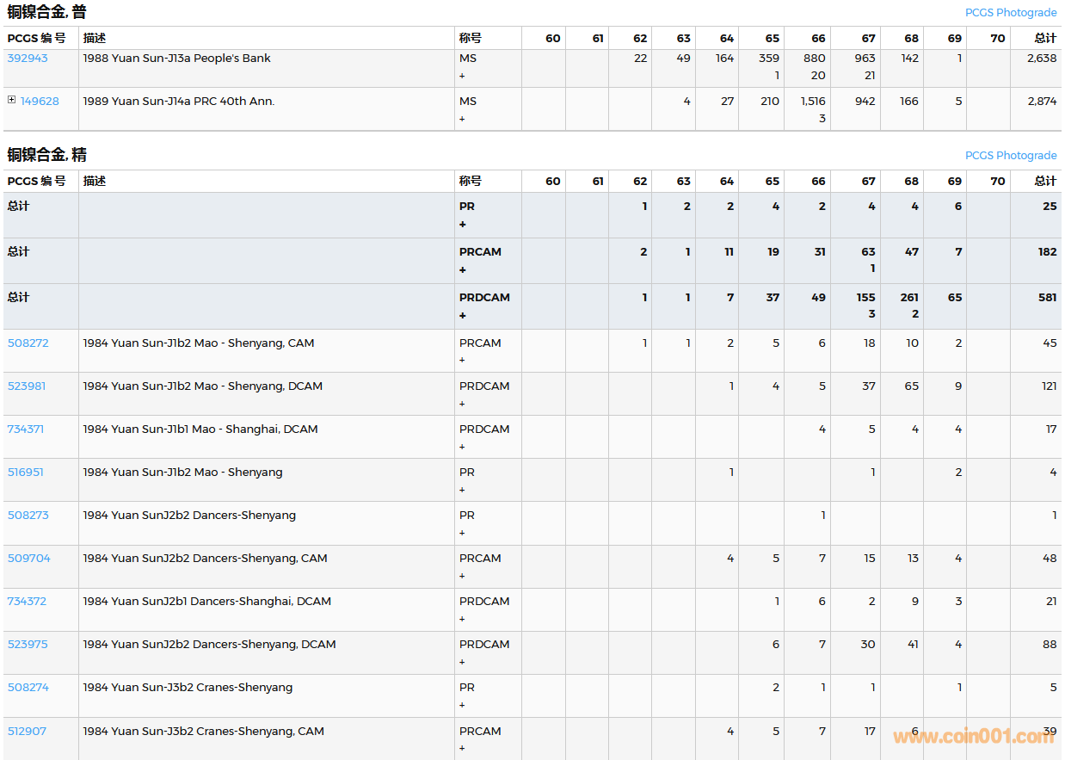1065x760 pixels.
Task: Click the PCGS 编号 header in 普 table
Action: (x=36, y=39)
